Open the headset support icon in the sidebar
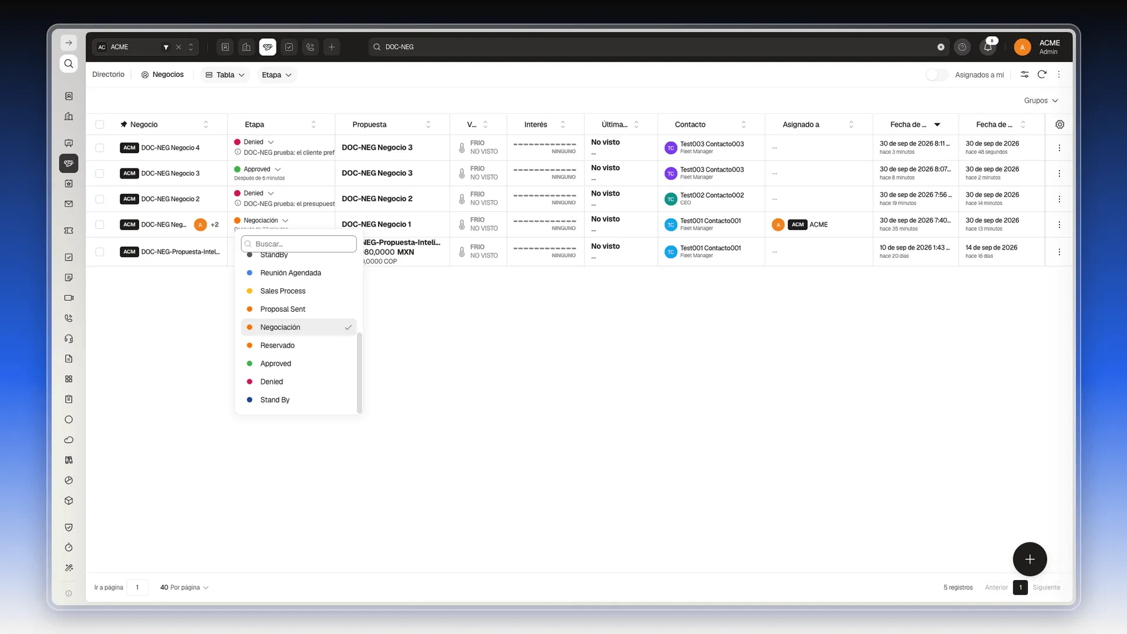Image resolution: width=1127 pixels, height=634 pixels. pyautogui.click(x=69, y=339)
